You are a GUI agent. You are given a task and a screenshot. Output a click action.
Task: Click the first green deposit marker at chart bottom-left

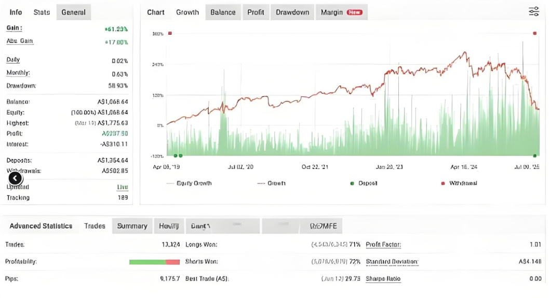pyautogui.click(x=176, y=155)
